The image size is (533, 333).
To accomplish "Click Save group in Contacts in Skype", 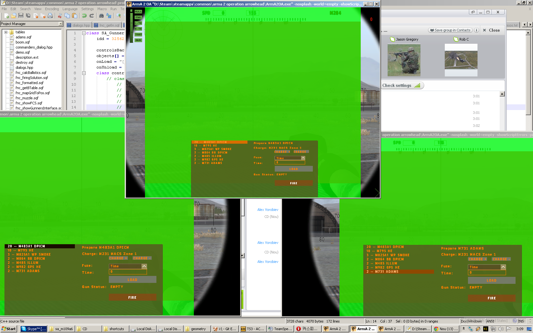I will click(450, 30).
